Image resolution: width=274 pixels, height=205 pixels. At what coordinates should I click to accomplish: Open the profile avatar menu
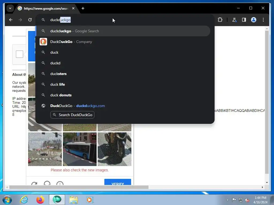[x=254, y=20]
